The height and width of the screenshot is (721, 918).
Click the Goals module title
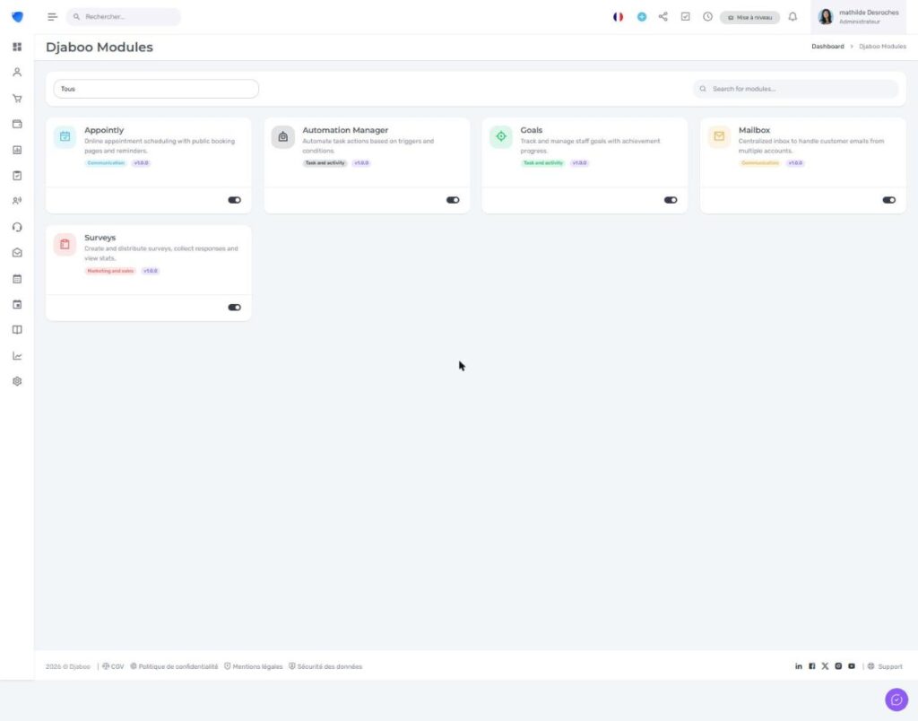coord(532,130)
